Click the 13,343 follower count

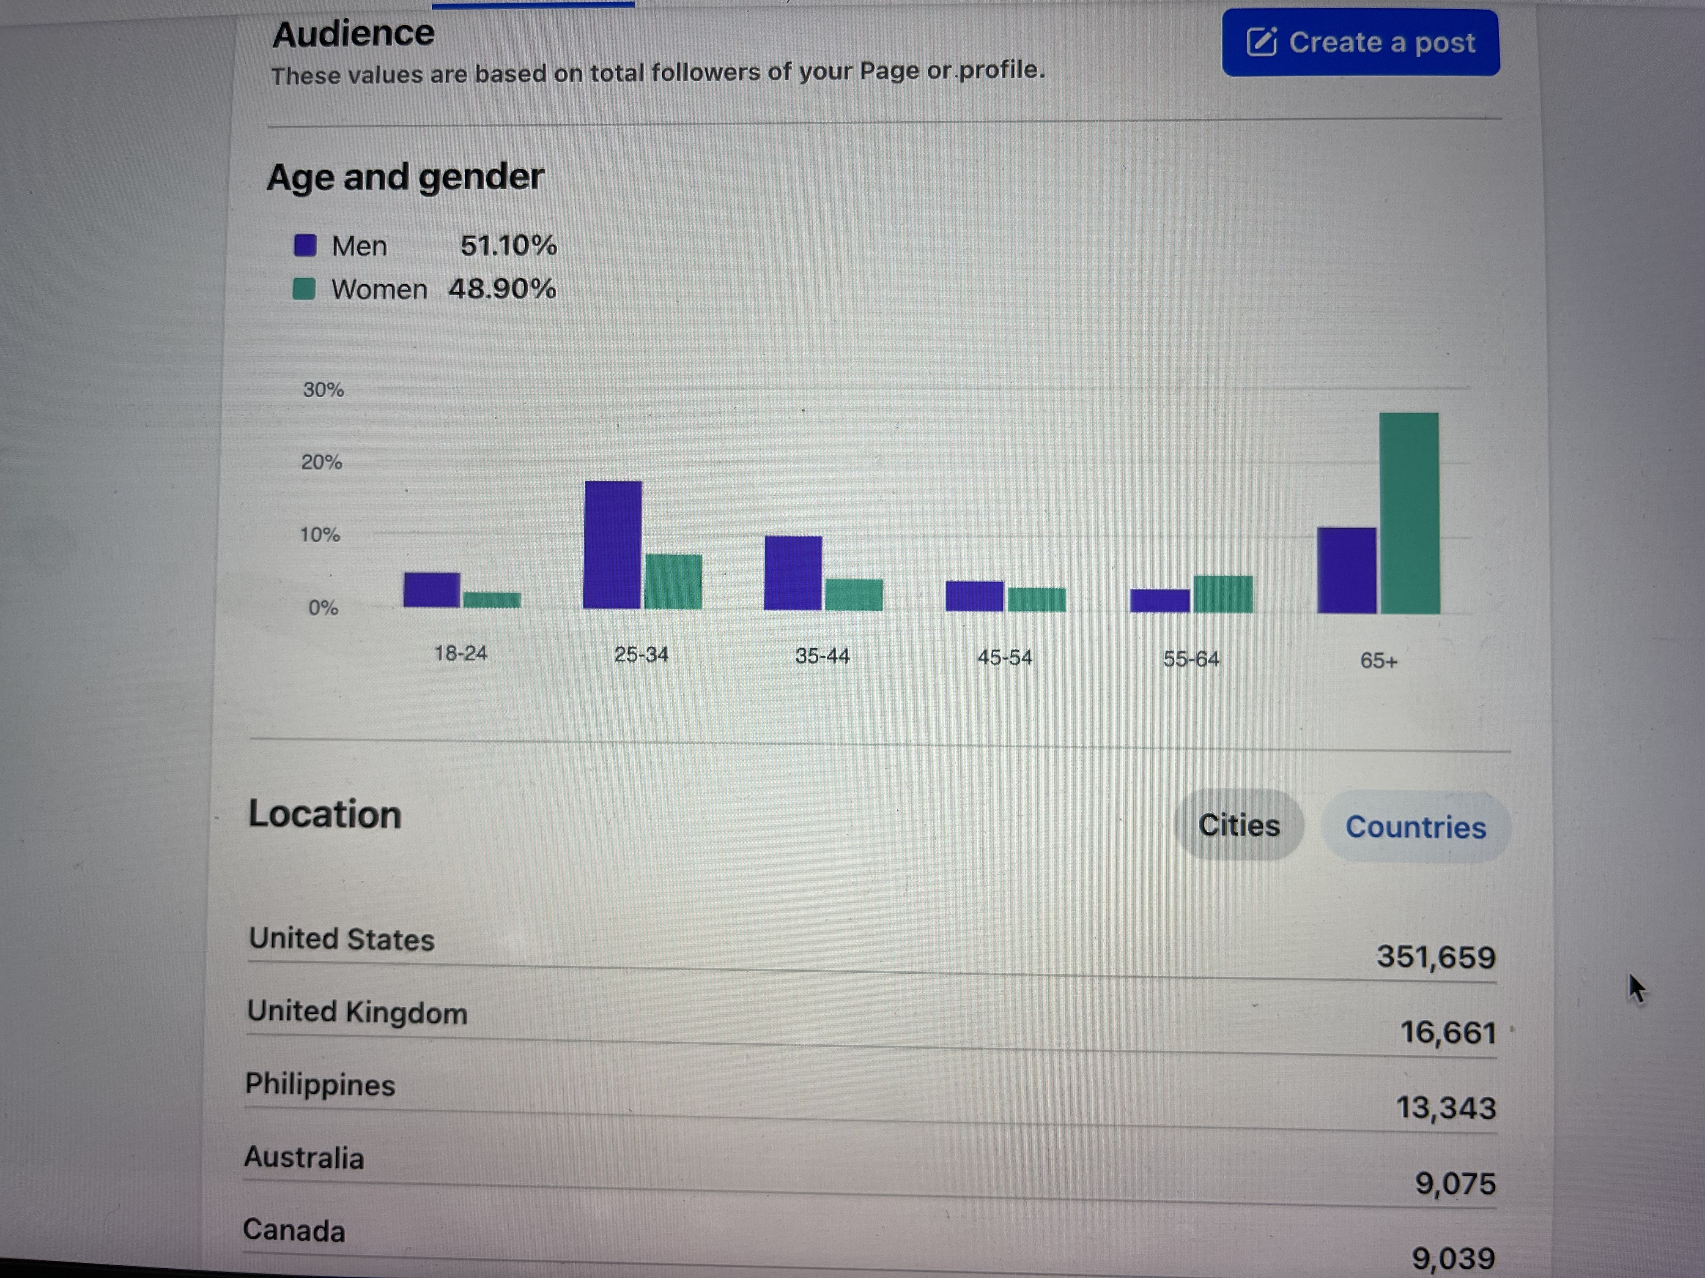pyautogui.click(x=1446, y=1108)
